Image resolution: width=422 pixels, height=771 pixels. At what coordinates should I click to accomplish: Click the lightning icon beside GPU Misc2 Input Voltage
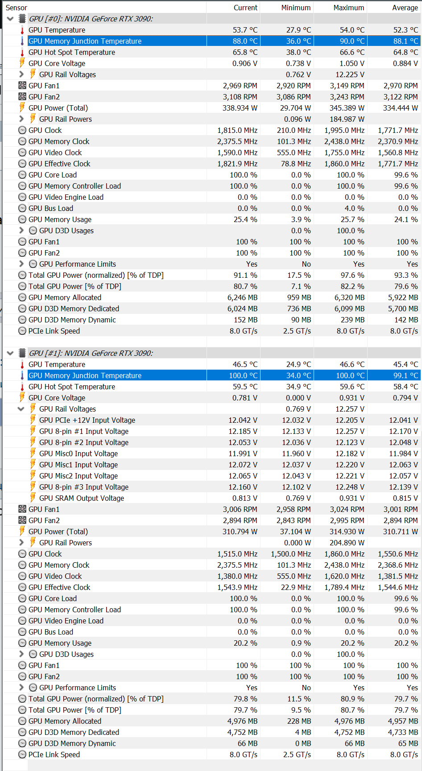33,476
